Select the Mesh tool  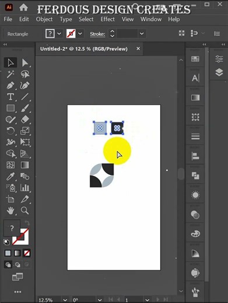[10, 165]
